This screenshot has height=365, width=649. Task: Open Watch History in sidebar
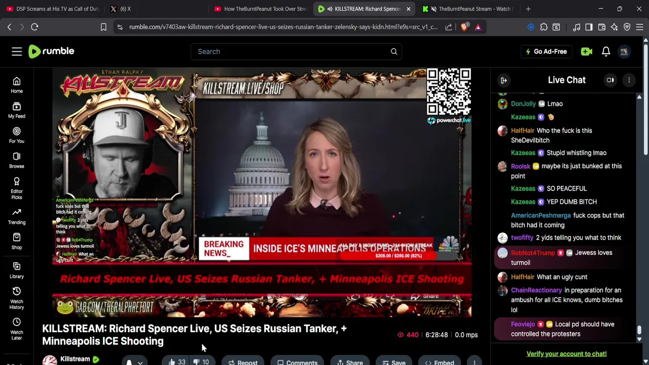[x=17, y=298]
